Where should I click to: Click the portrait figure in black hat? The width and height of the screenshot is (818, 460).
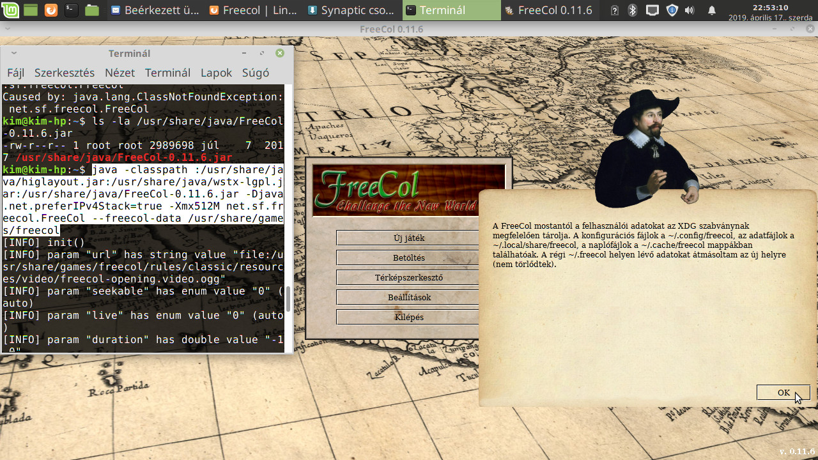(x=646, y=149)
